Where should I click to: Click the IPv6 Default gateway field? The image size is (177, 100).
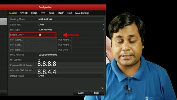tap(88, 50)
